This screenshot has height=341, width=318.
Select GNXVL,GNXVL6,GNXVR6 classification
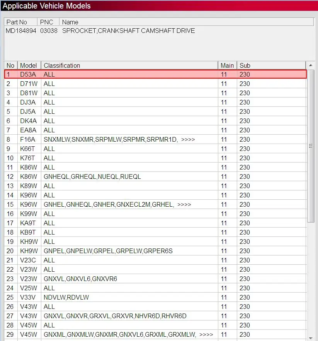pyautogui.click(x=80, y=279)
